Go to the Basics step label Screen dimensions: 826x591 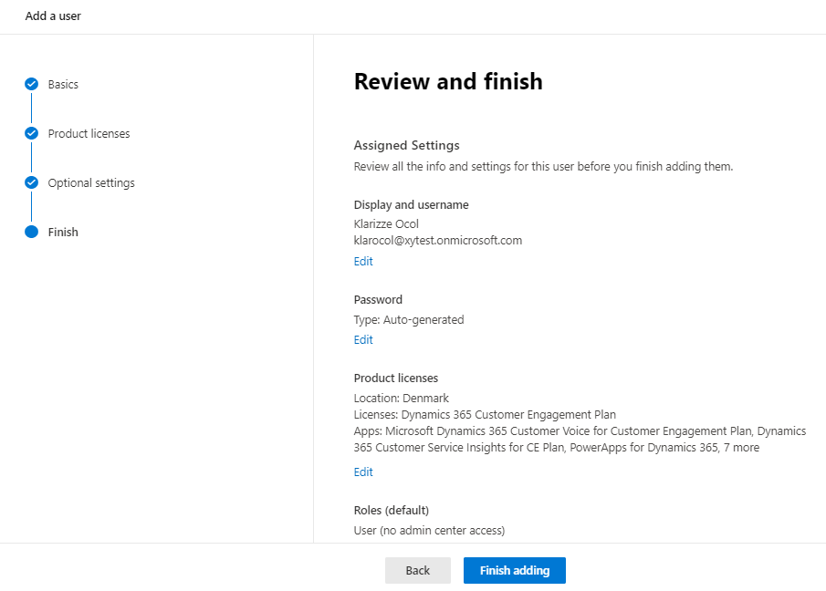tap(63, 84)
